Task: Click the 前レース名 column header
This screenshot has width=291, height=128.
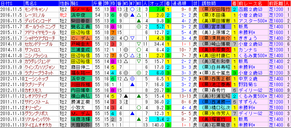Action: click(253, 3)
